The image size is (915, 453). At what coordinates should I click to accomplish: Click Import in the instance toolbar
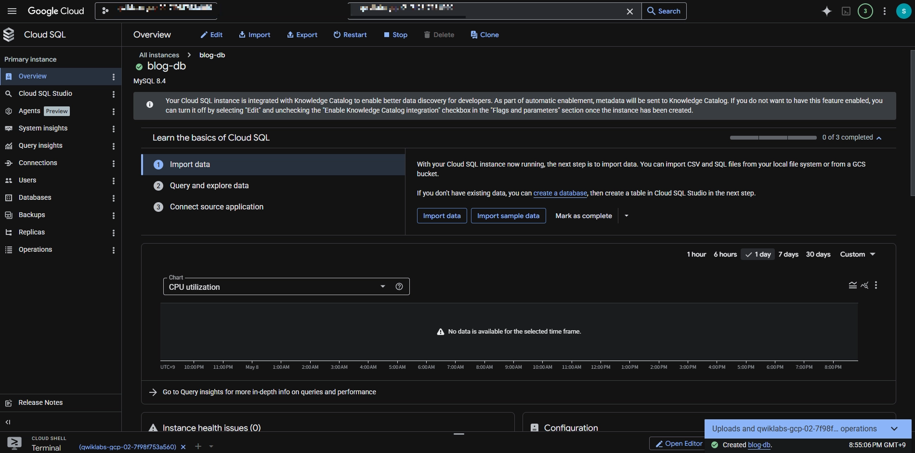255,35
